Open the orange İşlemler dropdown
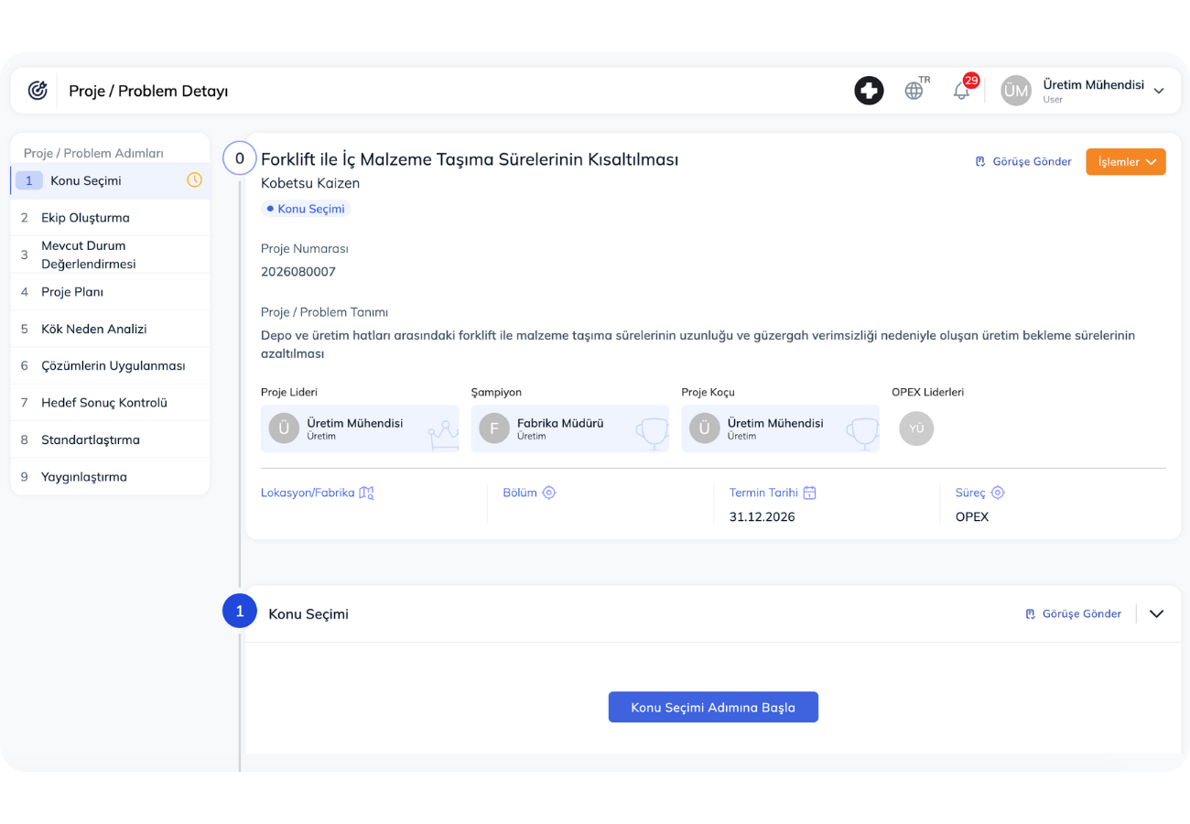The height and width of the screenshot is (824, 1190). click(1126, 161)
